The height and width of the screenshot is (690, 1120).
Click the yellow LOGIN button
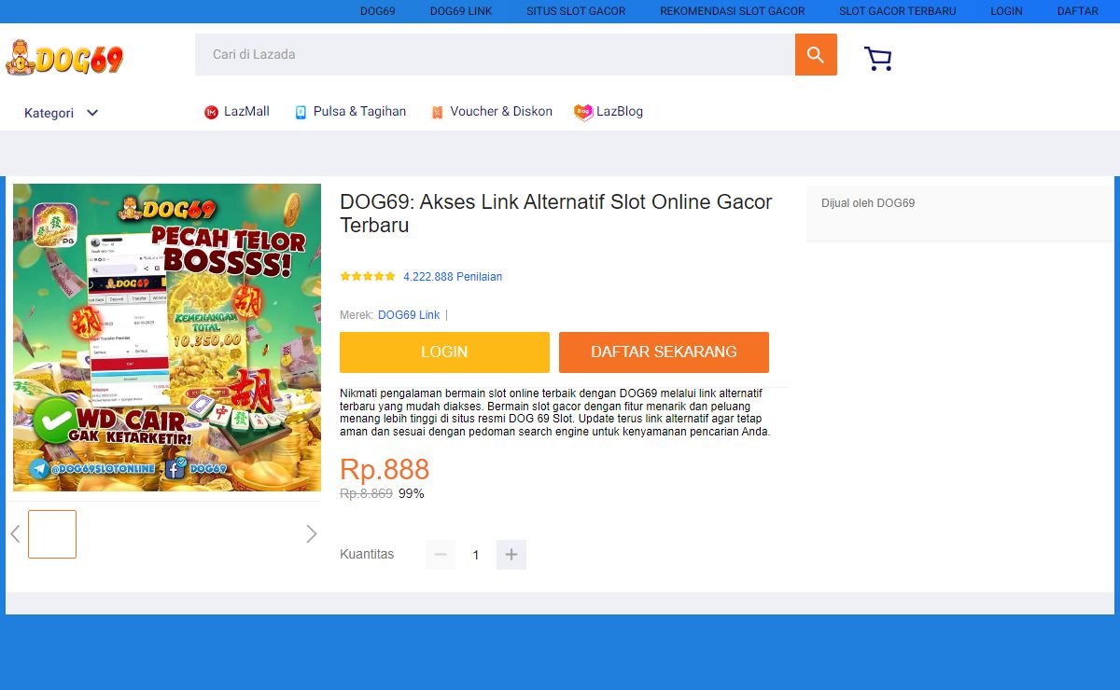tap(444, 352)
